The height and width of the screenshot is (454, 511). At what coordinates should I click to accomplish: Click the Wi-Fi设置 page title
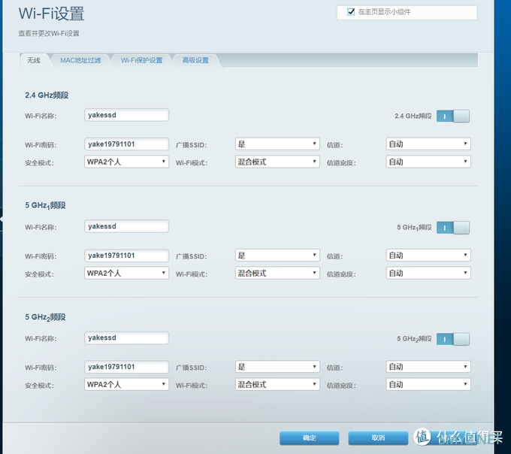click(52, 14)
